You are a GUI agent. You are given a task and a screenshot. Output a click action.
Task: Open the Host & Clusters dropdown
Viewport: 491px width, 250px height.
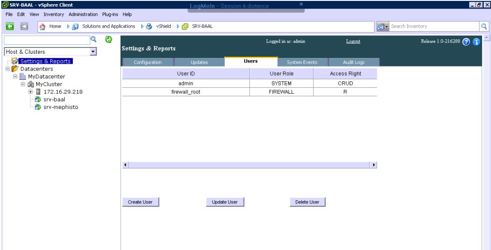click(x=93, y=52)
